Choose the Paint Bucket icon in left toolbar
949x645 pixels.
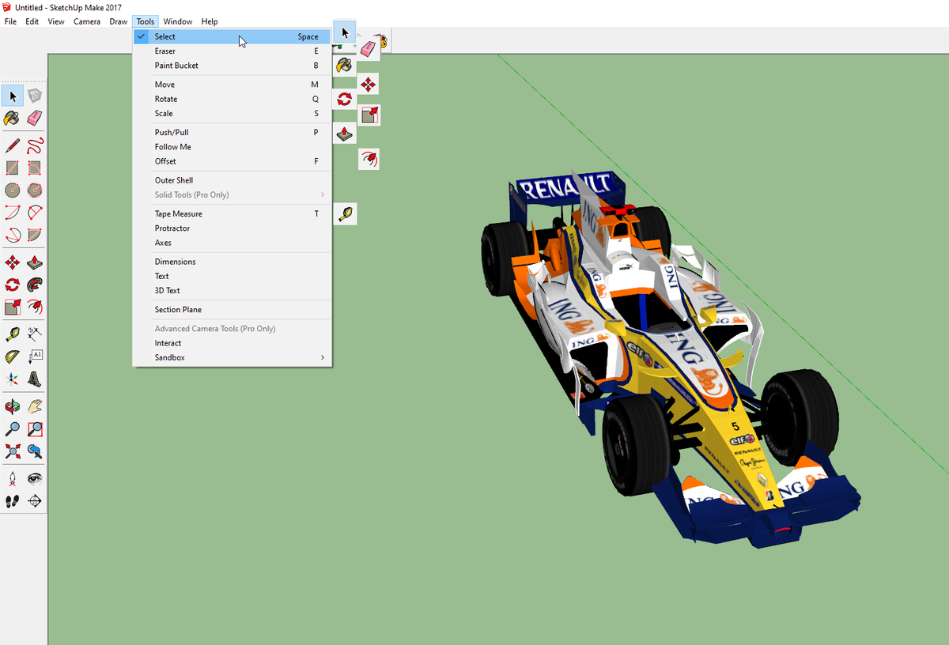[x=13, y=118]
